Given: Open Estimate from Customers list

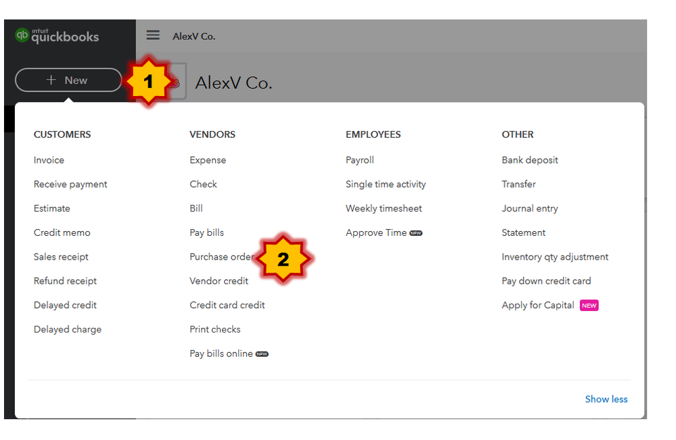Looking at the screenshot, I should pos(51,208).
